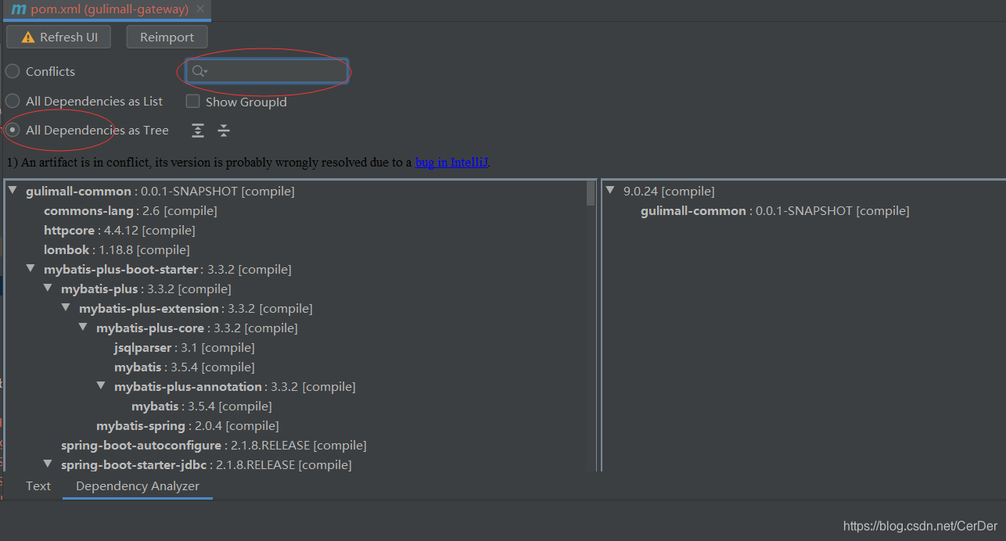Select All Dependencies as List option

click(x=13, y=101)
